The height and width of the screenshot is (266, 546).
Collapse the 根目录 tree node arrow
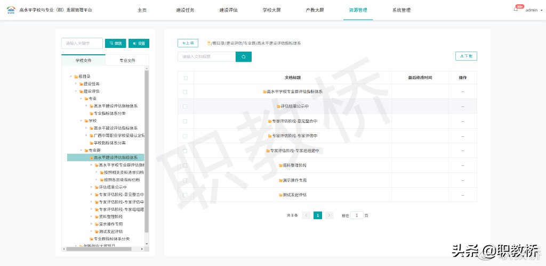pyautogui.click(x=71, y=77)
